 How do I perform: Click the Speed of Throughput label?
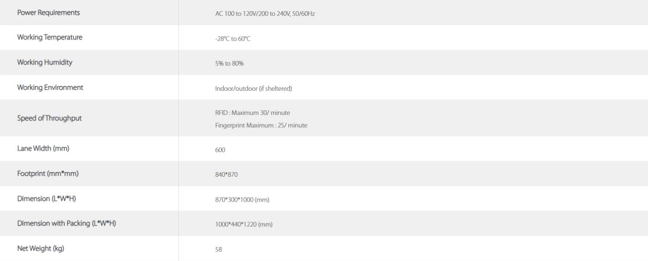[x=50, y=118]
